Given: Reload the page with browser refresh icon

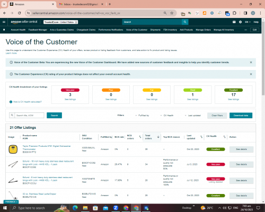Looking at the screenshot, I should 20,13.
